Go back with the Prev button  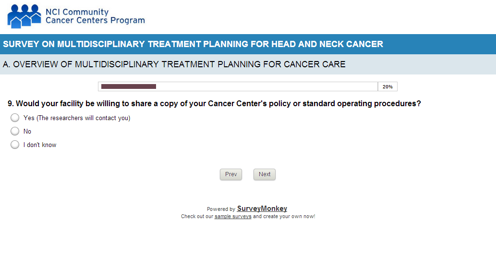click(231, 174)
